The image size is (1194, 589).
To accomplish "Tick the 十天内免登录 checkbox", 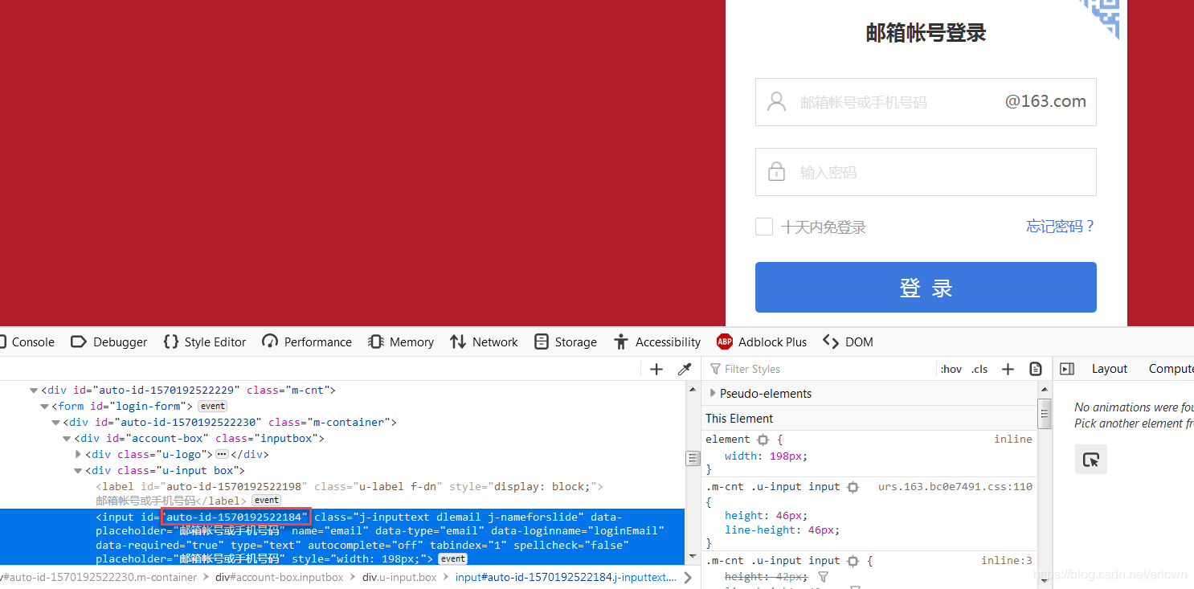I will (764, 227).
